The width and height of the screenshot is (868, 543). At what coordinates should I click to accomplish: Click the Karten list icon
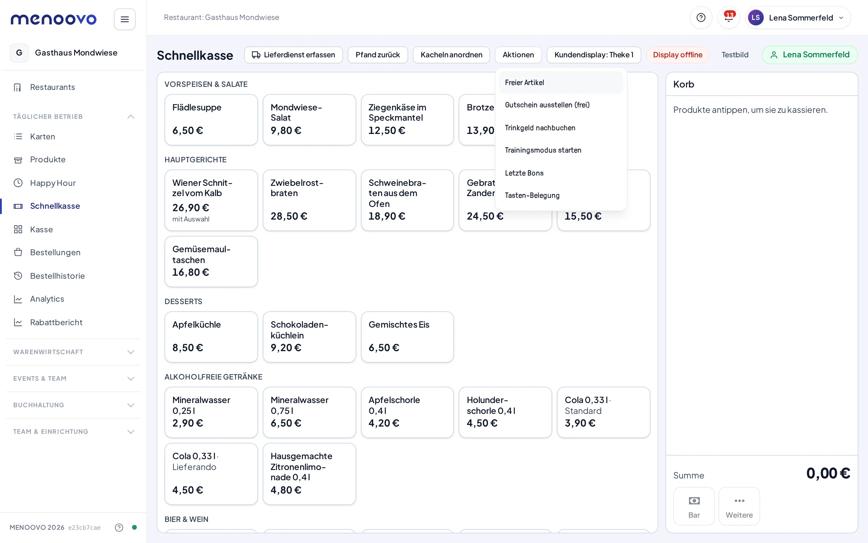pos(17,136)
